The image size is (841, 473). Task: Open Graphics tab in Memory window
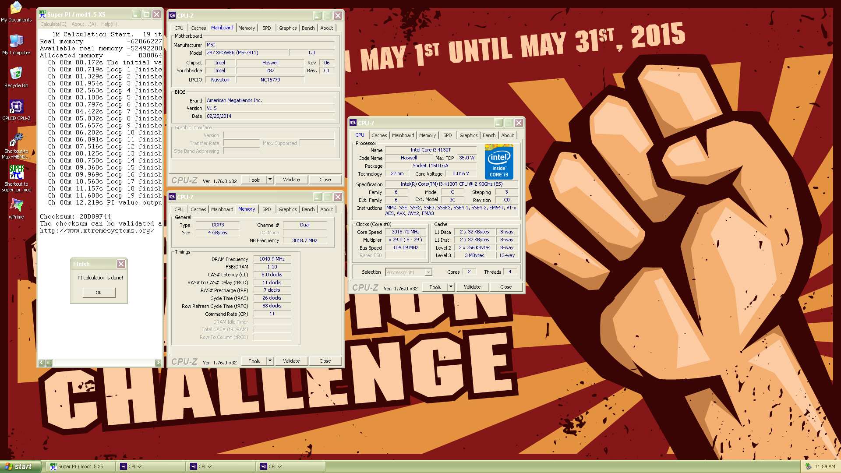point(287,209)
